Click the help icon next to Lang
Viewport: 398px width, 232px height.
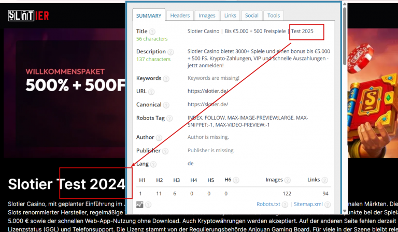coord(153,164)
